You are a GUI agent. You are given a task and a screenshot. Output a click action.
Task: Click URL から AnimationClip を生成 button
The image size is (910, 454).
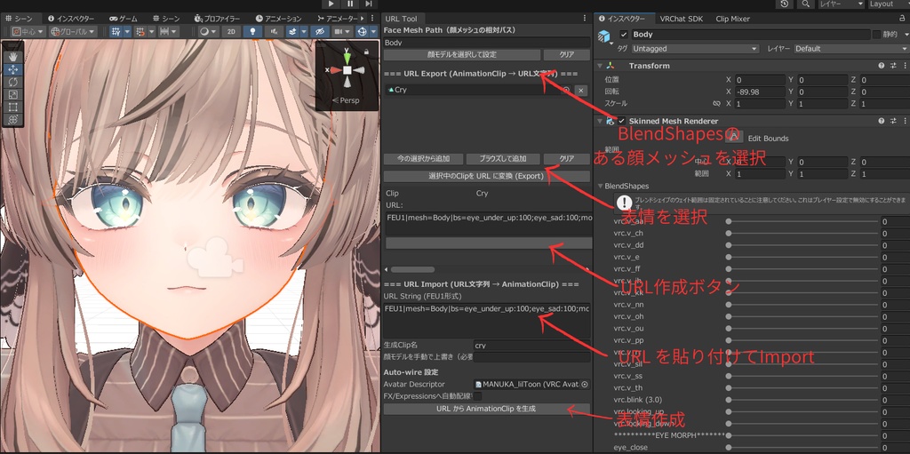486,409
